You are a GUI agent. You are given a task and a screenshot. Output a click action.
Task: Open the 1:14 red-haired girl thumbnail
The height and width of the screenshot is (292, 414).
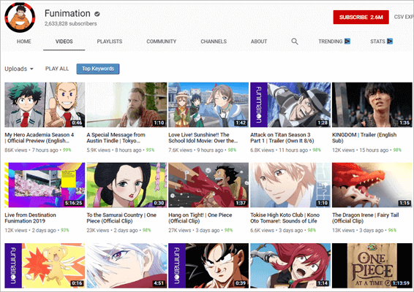pyautogui.click(x=290, y=266)
